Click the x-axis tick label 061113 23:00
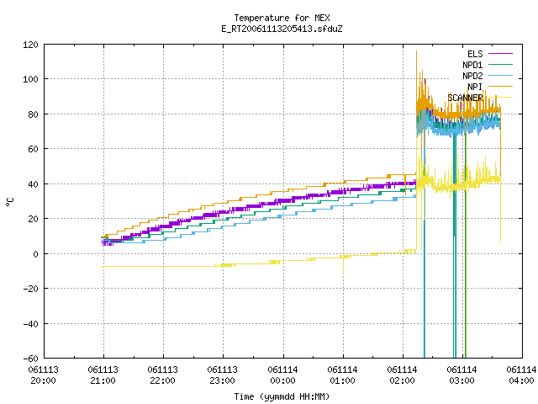Screen dimensions: 538x404 click(222, 375)
